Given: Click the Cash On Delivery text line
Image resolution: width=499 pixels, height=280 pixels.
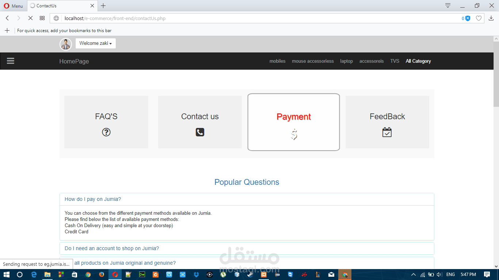Looking at the screenshot, I should (x=119, y=226).
